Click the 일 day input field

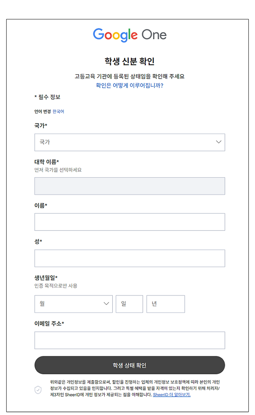[x=129, y=304]
